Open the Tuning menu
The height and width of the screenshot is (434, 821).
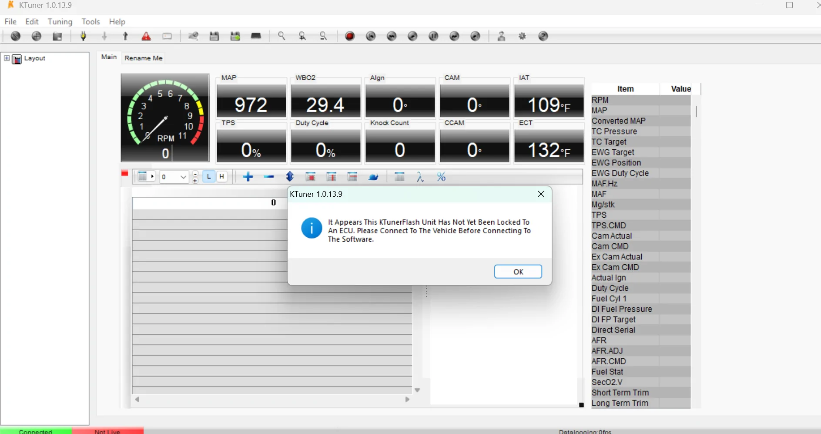point(60,21)
